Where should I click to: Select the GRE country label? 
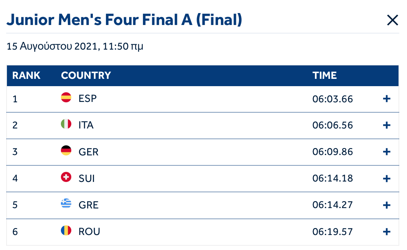click(x=89, y=205)
